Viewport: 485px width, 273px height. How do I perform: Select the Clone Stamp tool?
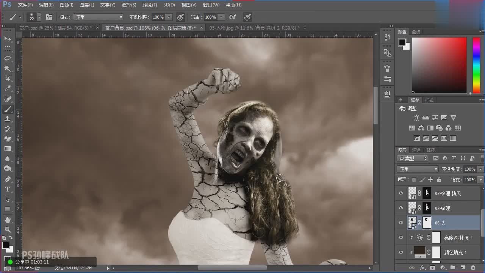coord(8,119)
